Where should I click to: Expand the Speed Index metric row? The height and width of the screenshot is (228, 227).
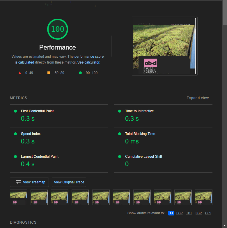click(x=31, y=134)
